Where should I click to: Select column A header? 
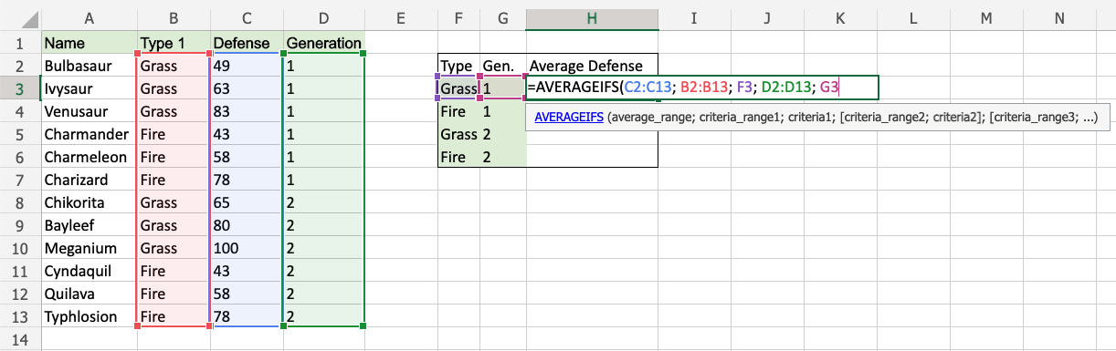pos(89,18)
